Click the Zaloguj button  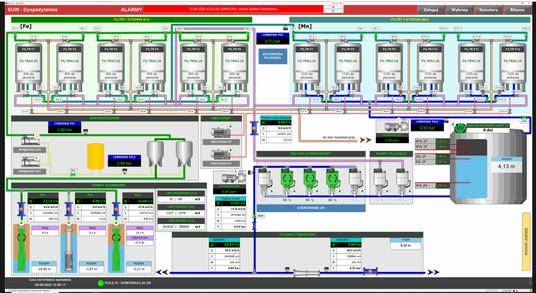click(431, 10)
